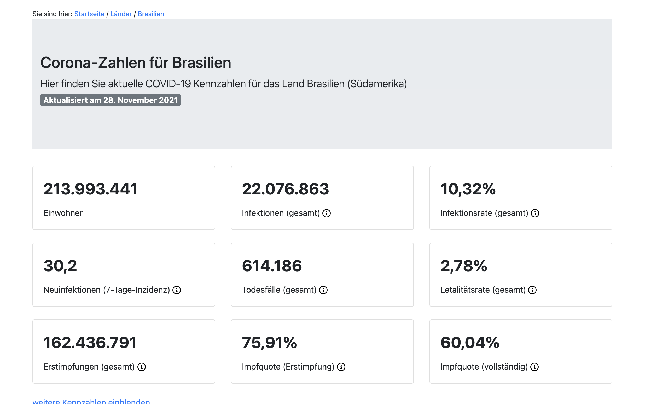Viewport: 651px width, 404px height.
Task: Click the 60,04% full vaccination value
Action: (x=469, y=343)
